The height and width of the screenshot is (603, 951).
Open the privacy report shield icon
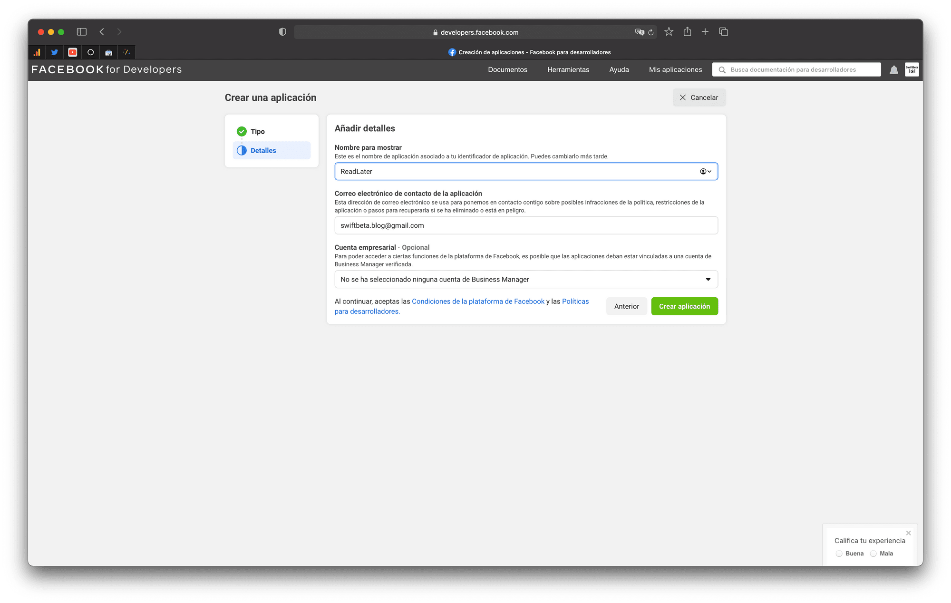point(282,32)
